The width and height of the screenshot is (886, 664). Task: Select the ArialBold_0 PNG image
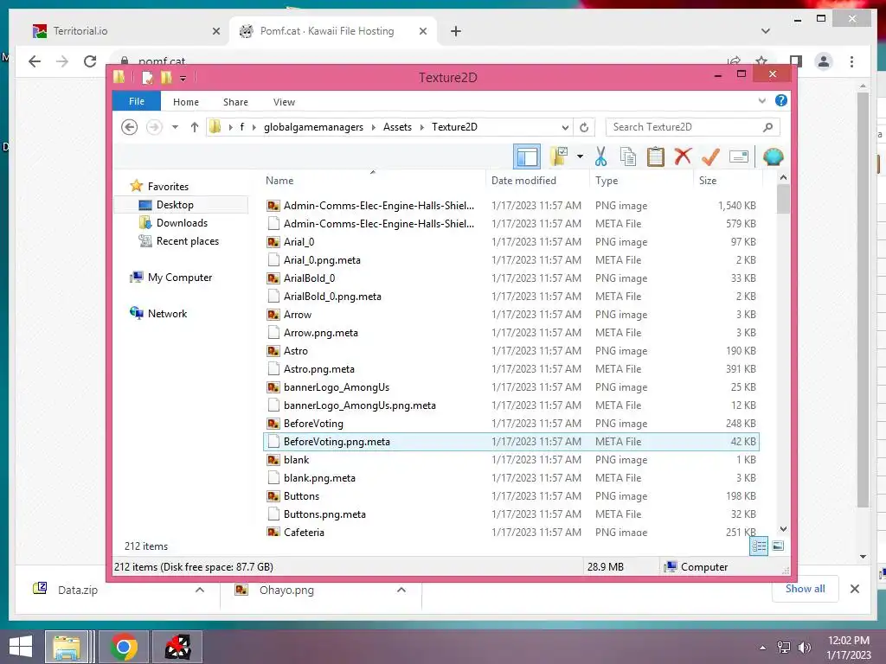(510, 278)
